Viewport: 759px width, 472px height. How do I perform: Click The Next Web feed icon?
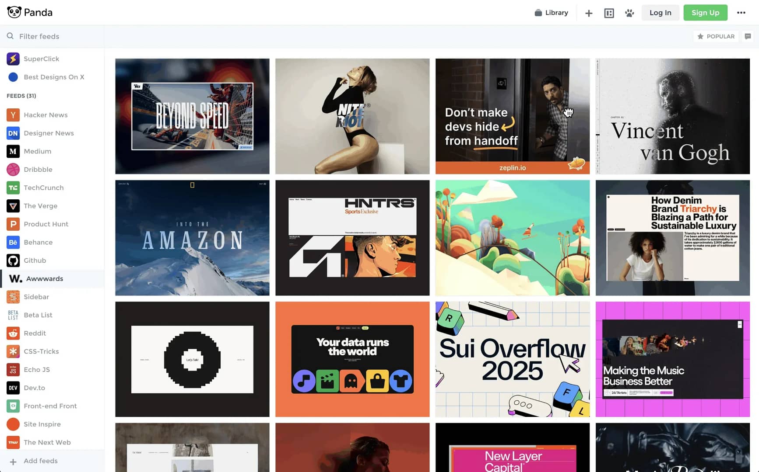[13, 442]
